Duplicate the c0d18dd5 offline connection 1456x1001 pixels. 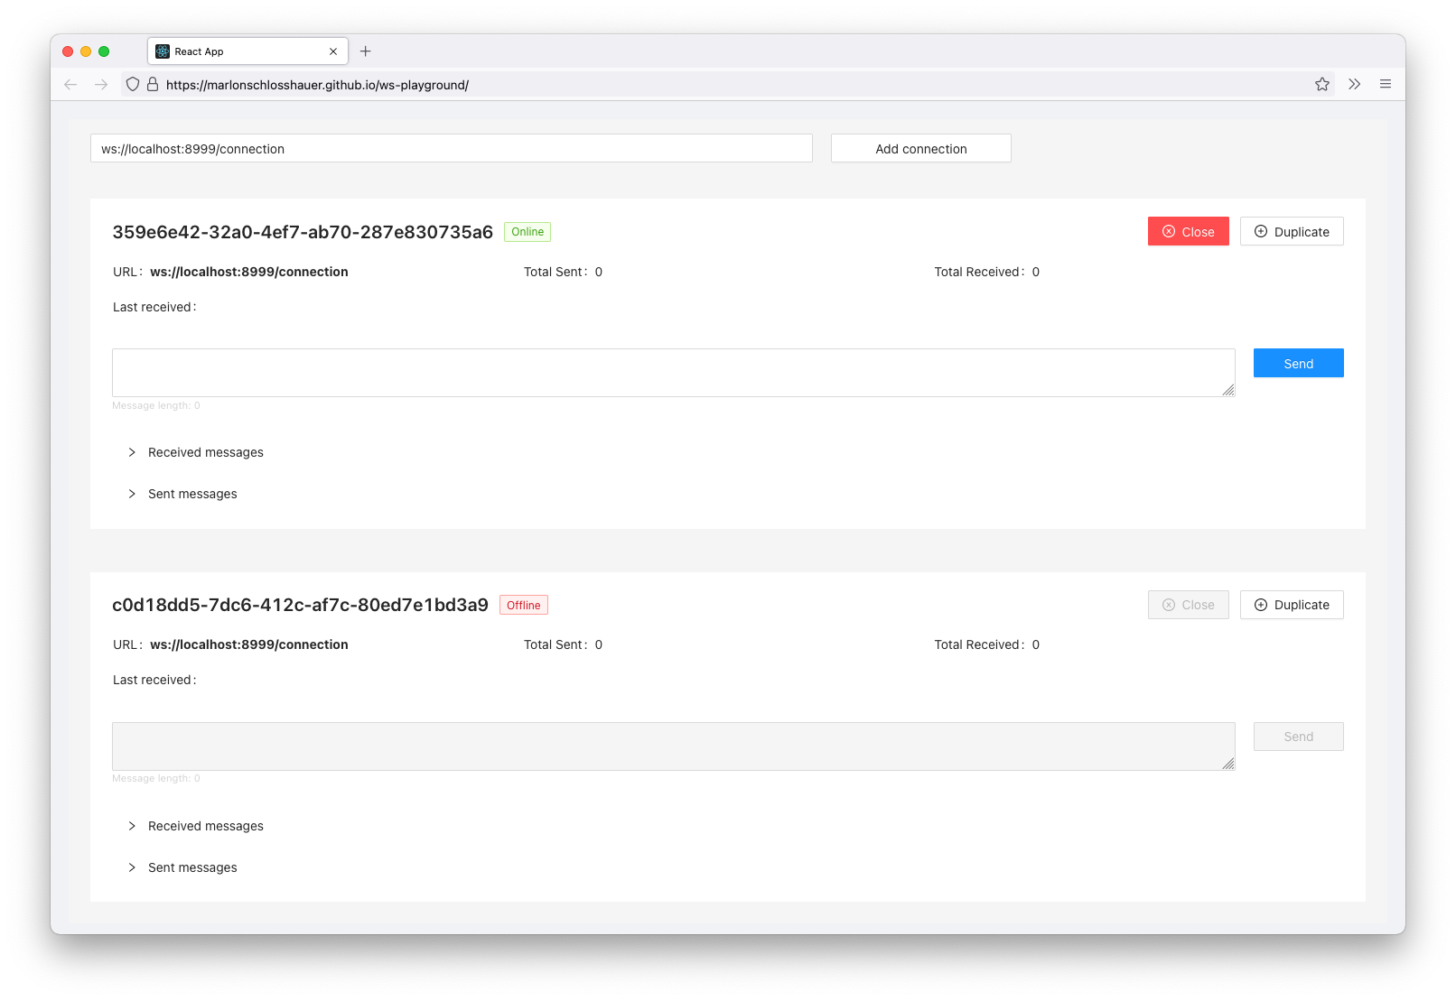point(1292,605)
